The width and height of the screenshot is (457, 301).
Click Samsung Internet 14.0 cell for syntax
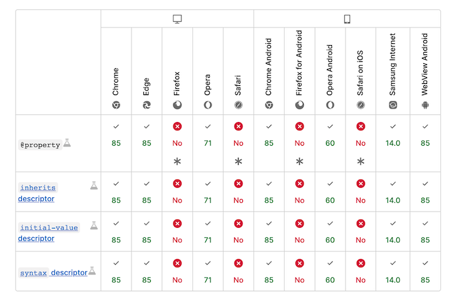[x=393, y=280]
